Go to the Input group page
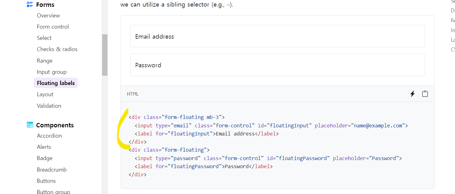 52,72
